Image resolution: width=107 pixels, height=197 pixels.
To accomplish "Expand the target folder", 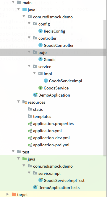I will (x=8, y=194).
